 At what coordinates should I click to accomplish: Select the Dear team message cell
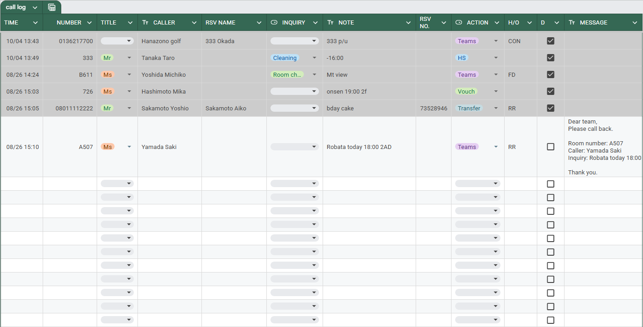point(604,147)
